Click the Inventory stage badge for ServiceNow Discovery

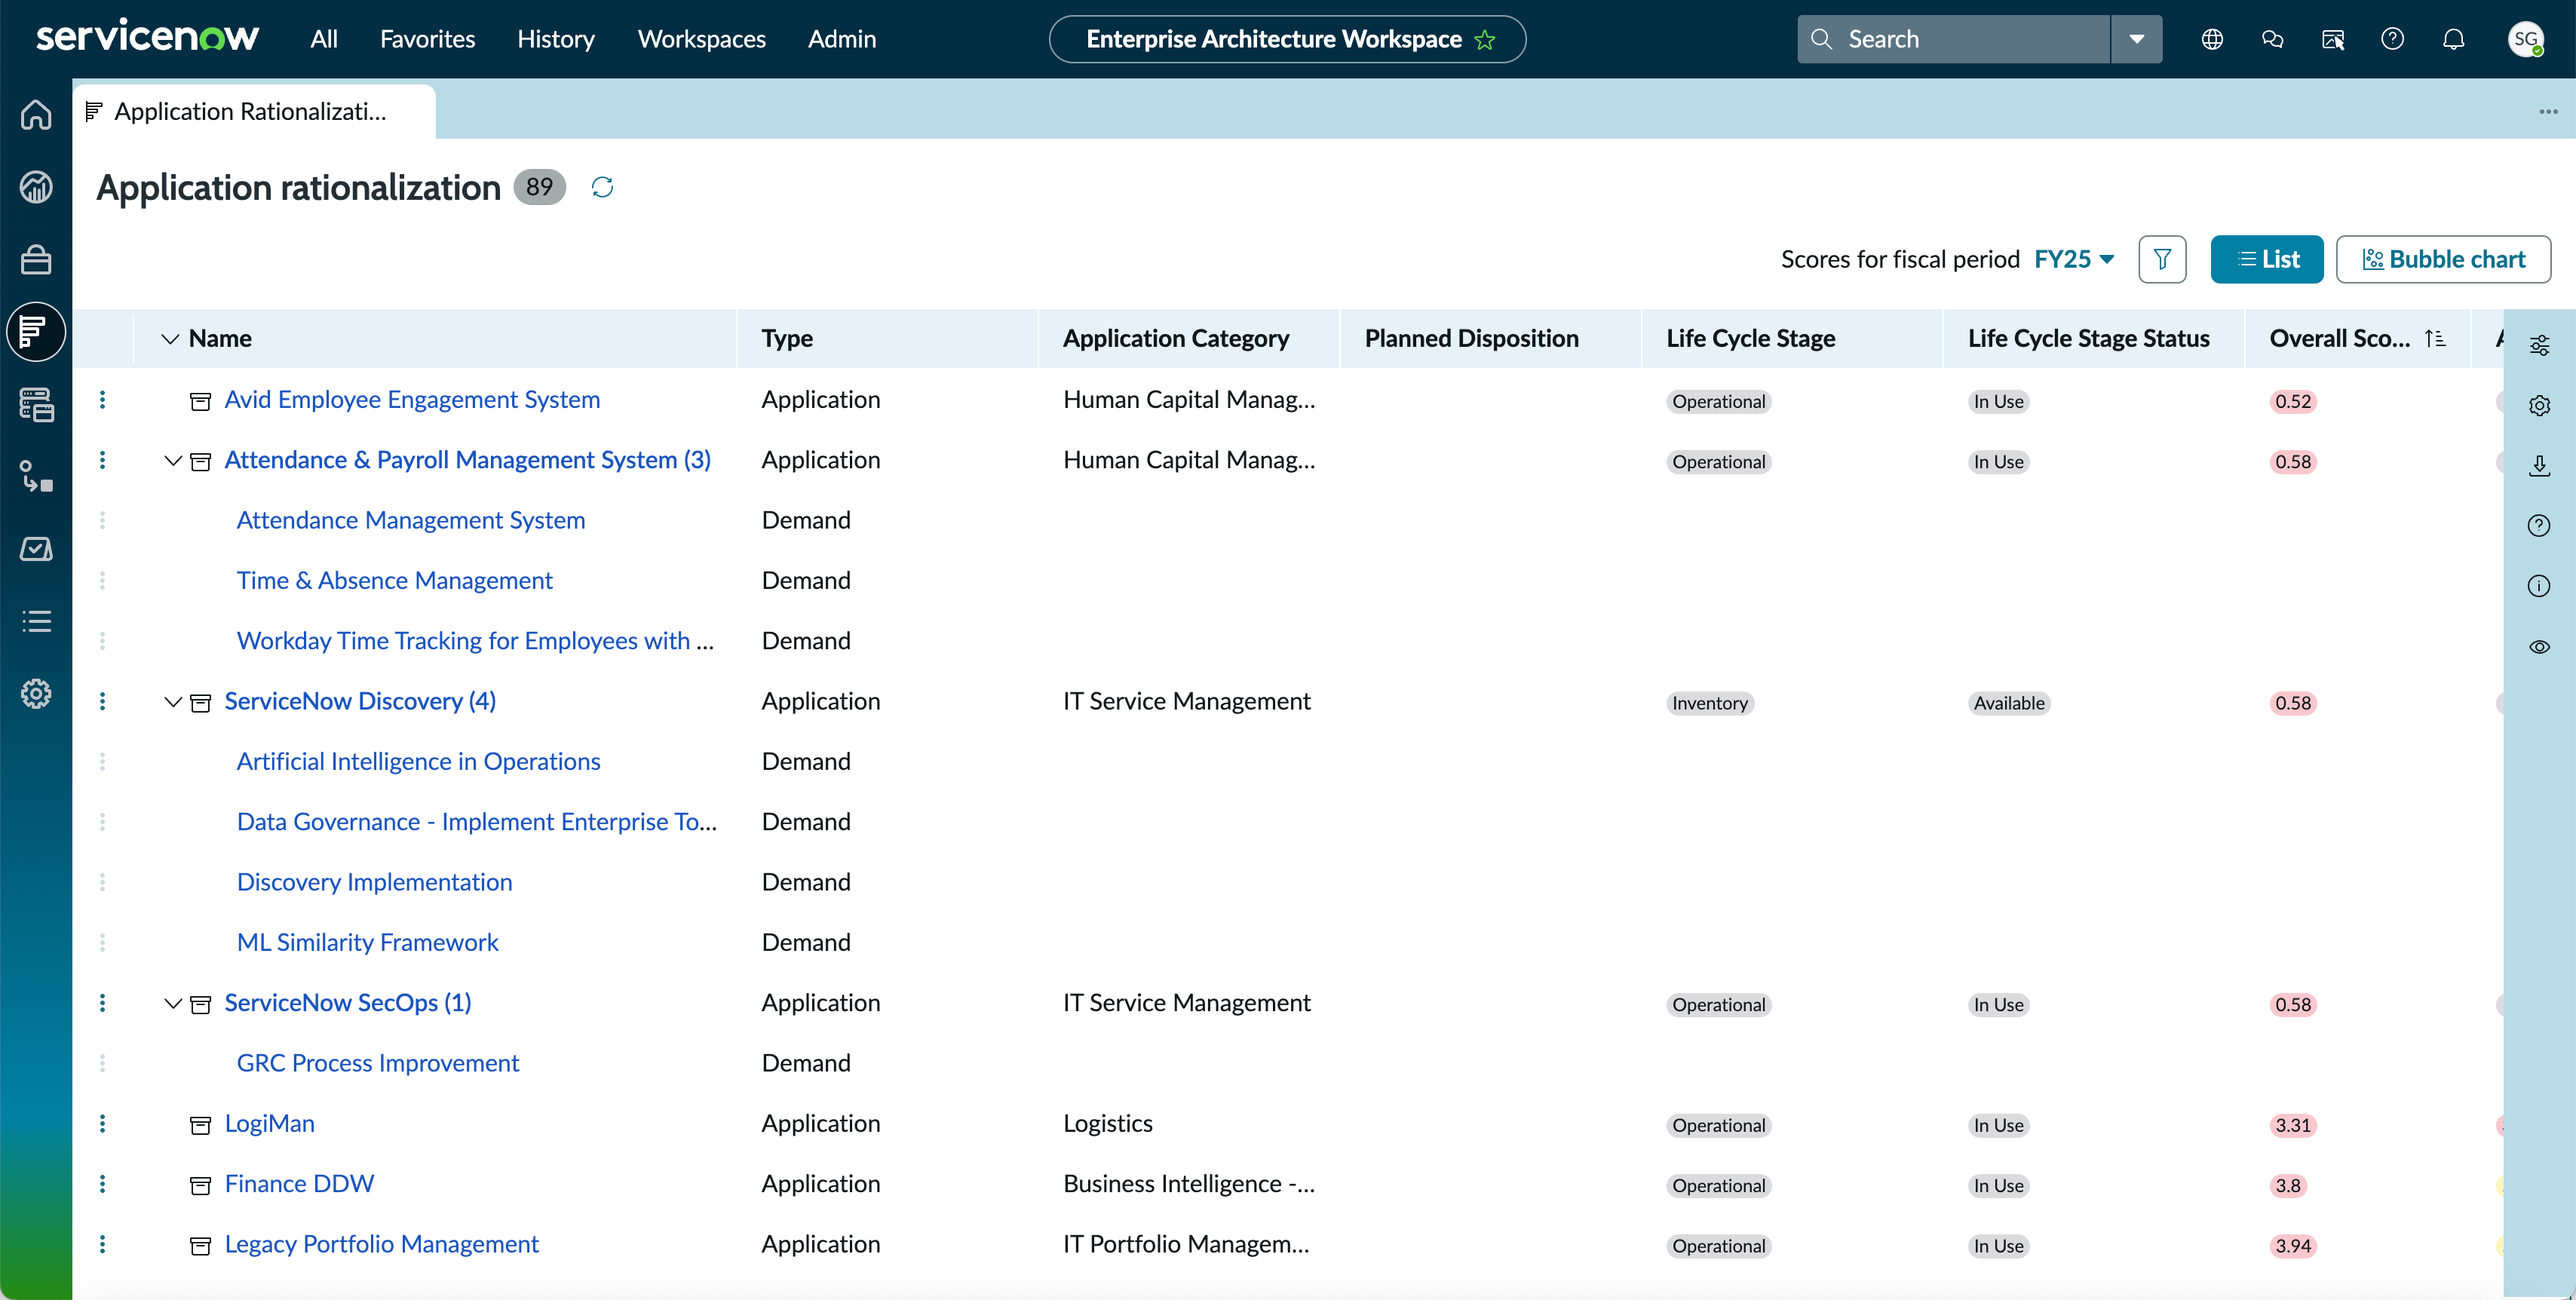click(1709, 703)
